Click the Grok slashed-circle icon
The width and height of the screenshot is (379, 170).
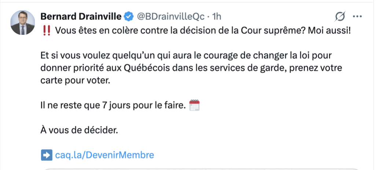point(340,17)
